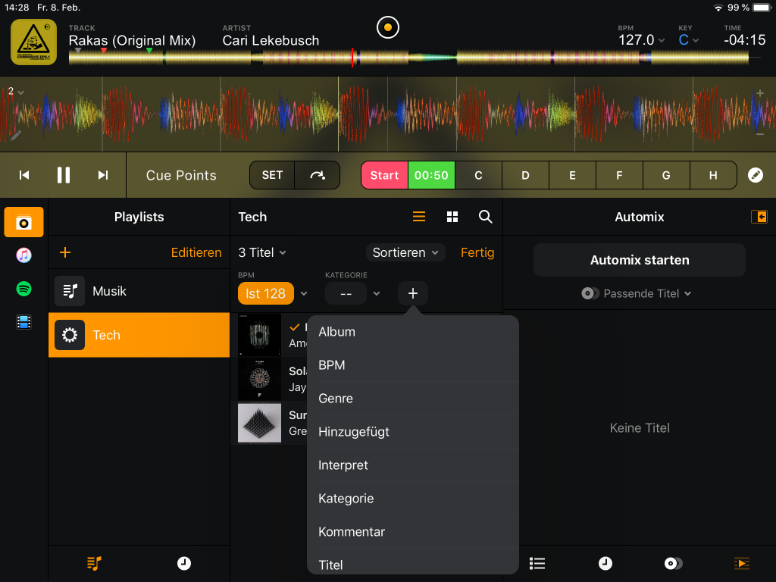This screenshot has height=582, width=776.
Task: Expand the musical key dropdown
Action: (x=688, y=40)
